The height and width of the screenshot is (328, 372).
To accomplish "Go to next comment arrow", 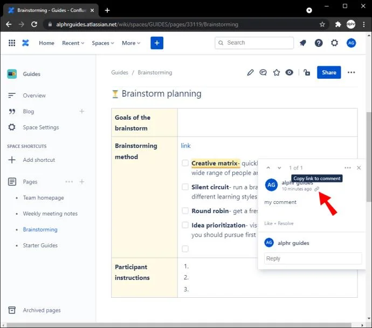I will pos(279,168).
